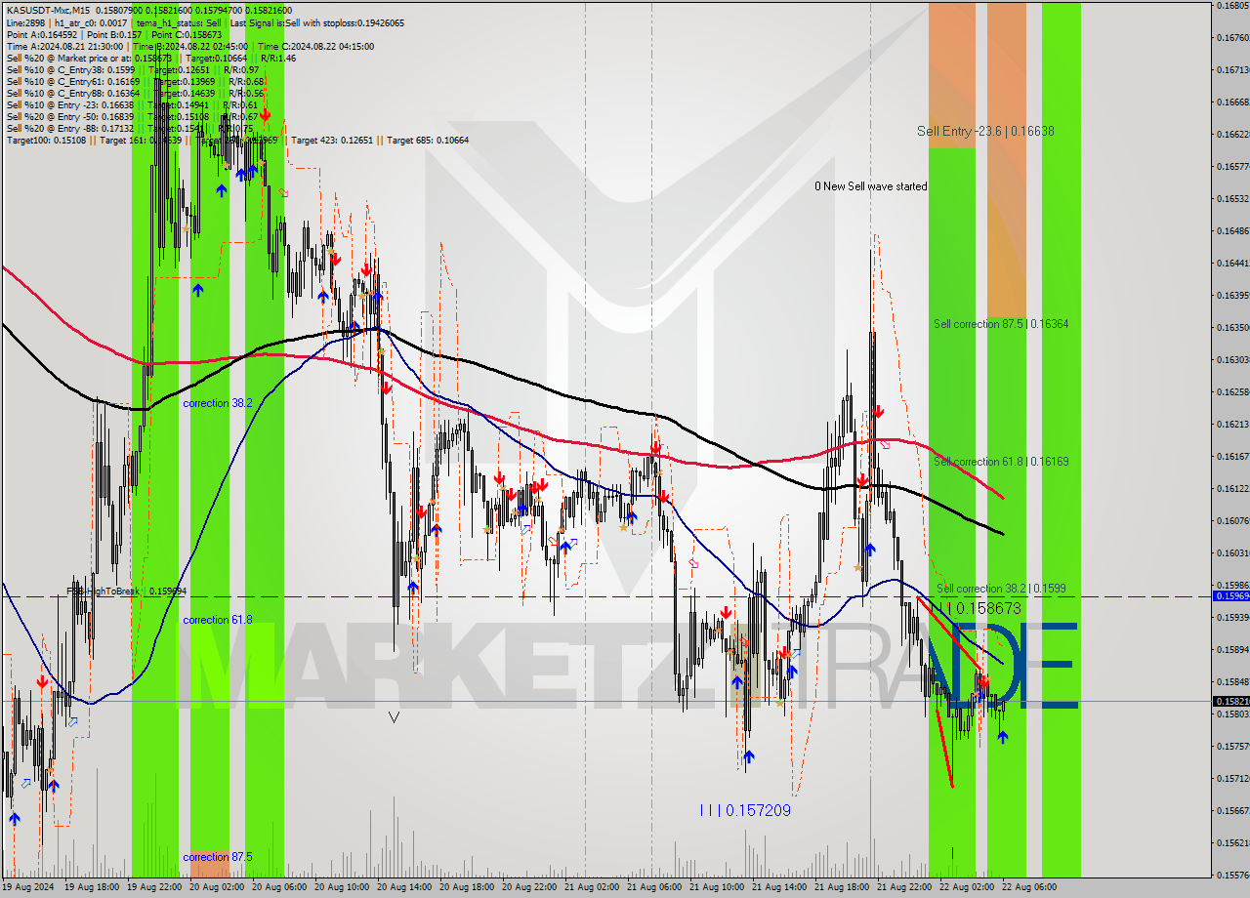Click the '21 Aug 22:00' time label
Screen dimensions: 1250x898
click(x=904, y=888)
